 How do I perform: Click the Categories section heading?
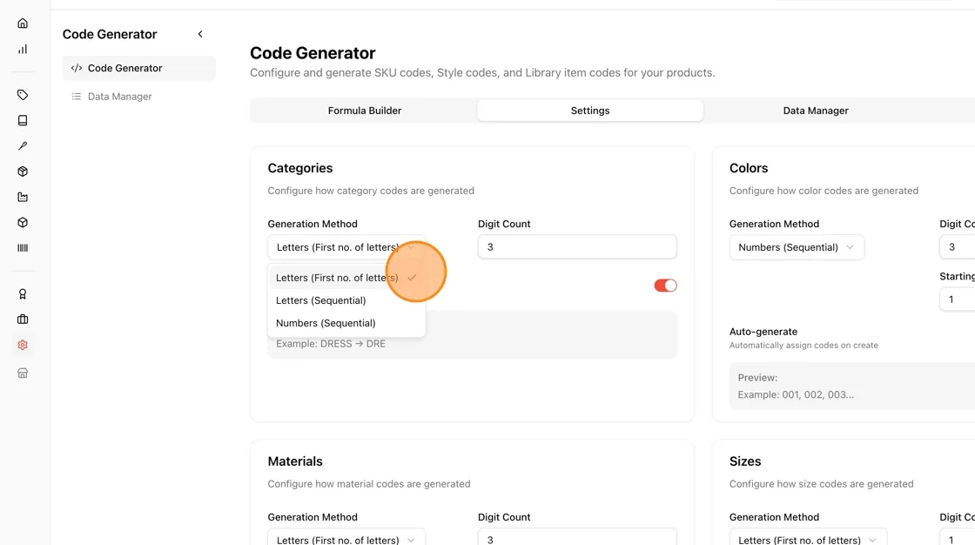tap(299, 168)
